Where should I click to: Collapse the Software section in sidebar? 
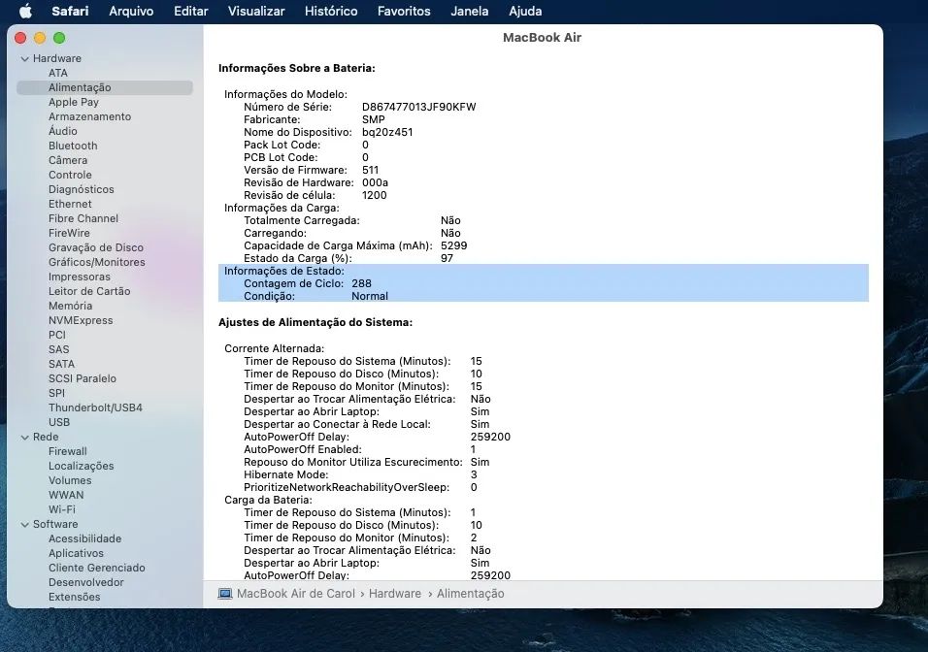point(24,524)
